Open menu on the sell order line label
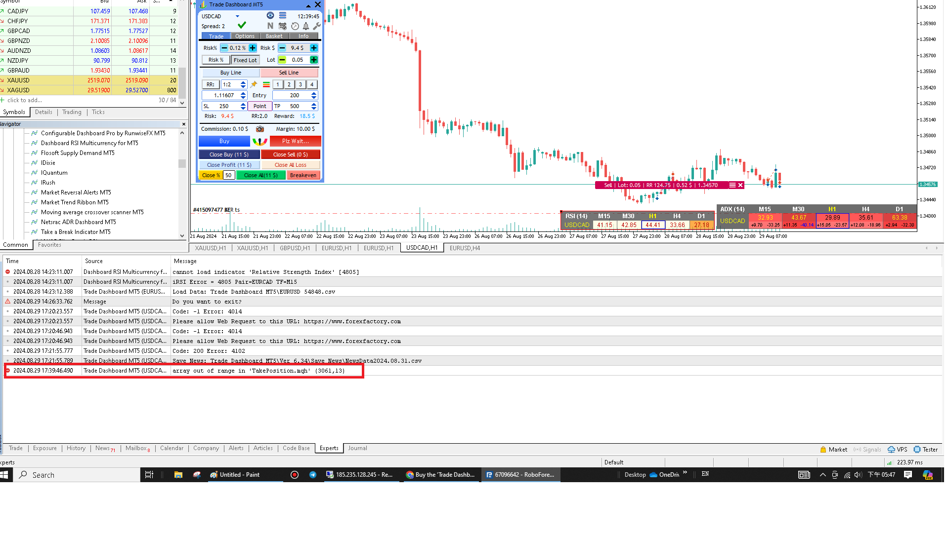Viewport: 949px width, 533px height. [732, 185]
